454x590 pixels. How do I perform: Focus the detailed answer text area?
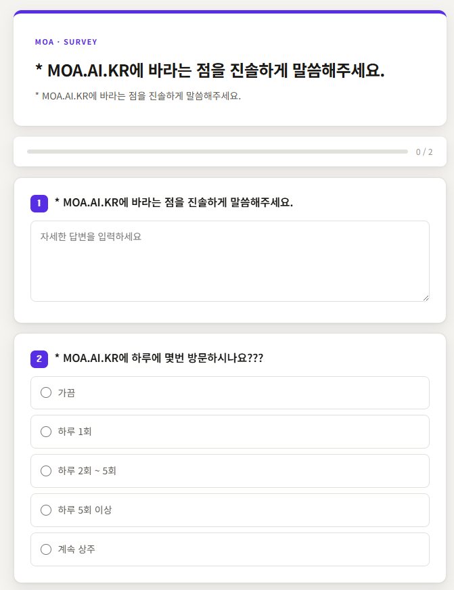pyautogui.click(x=230, y=261)
